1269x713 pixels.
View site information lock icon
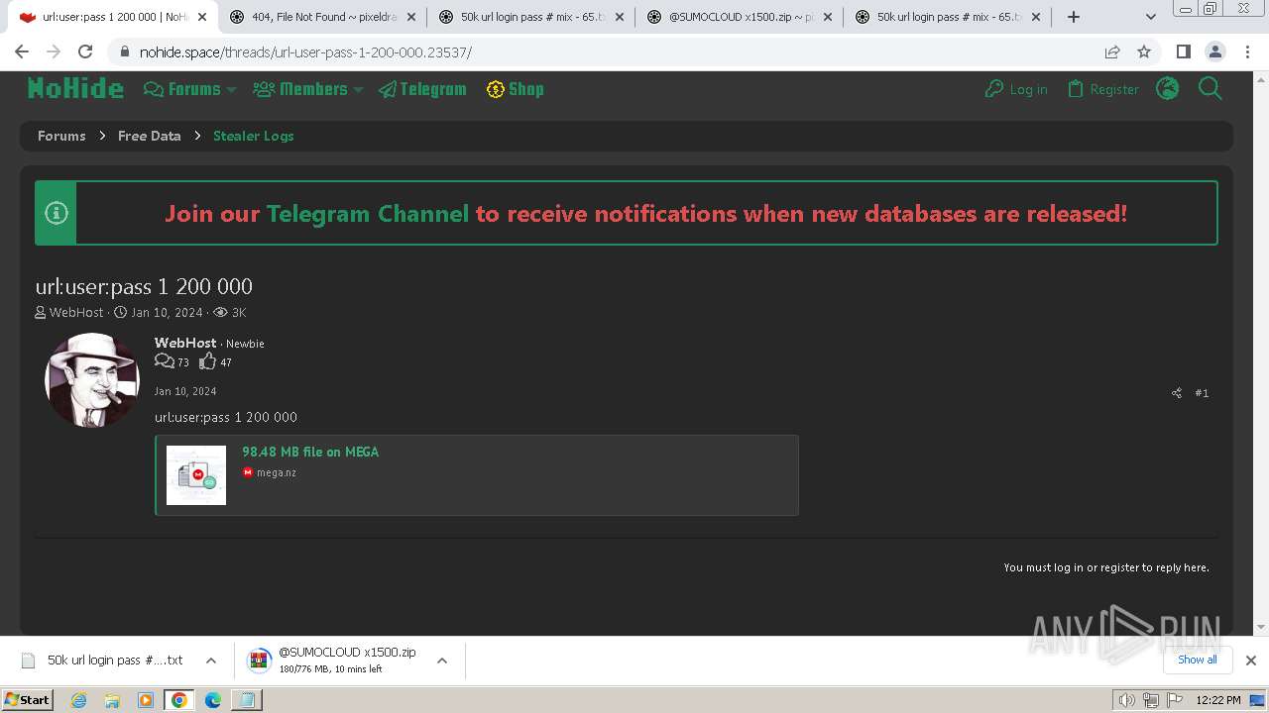click(x=124, y=52)
